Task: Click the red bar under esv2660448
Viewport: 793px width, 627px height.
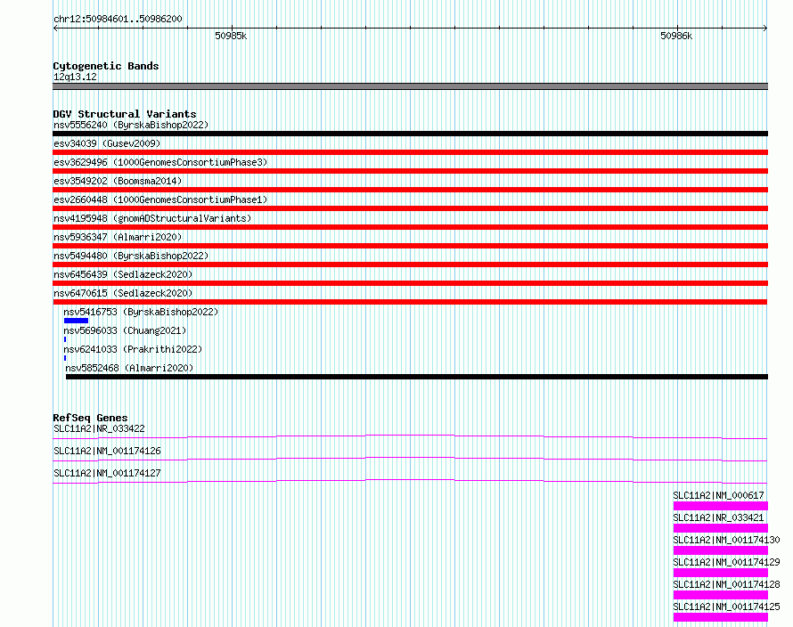Action: (410, 208)
